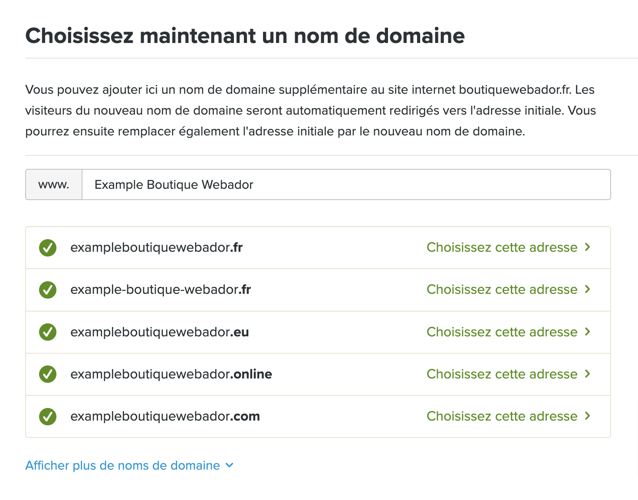Click the arrow chevron in the .eu domain row
The width and height of the screenshot is (638, 500).
[588, 332]
